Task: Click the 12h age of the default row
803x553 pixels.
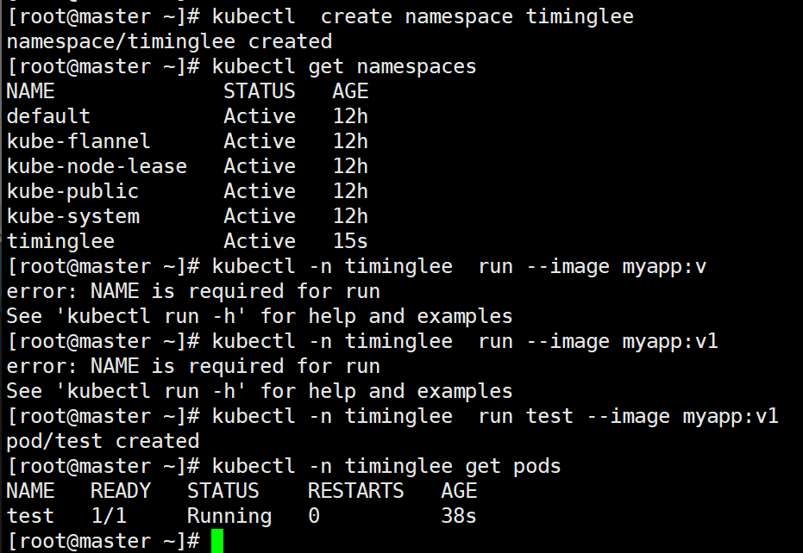Action: pos(350,116)
